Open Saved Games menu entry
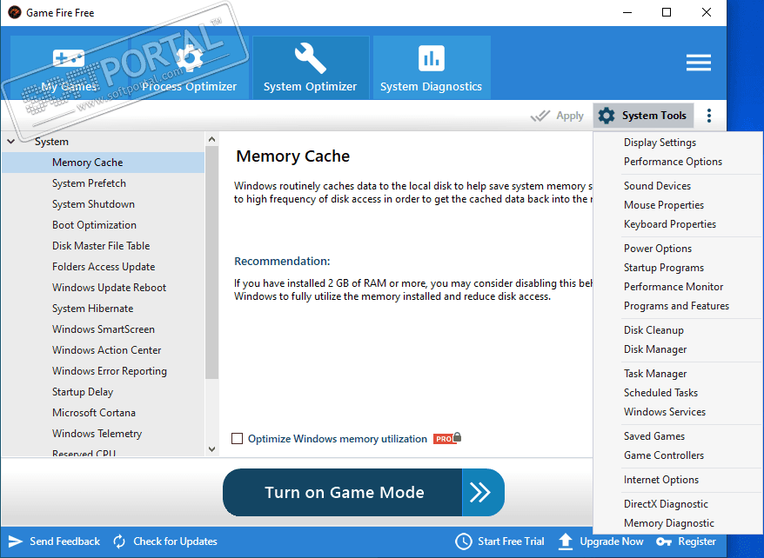This screenshot has width=764, height=558. [653, 436]
